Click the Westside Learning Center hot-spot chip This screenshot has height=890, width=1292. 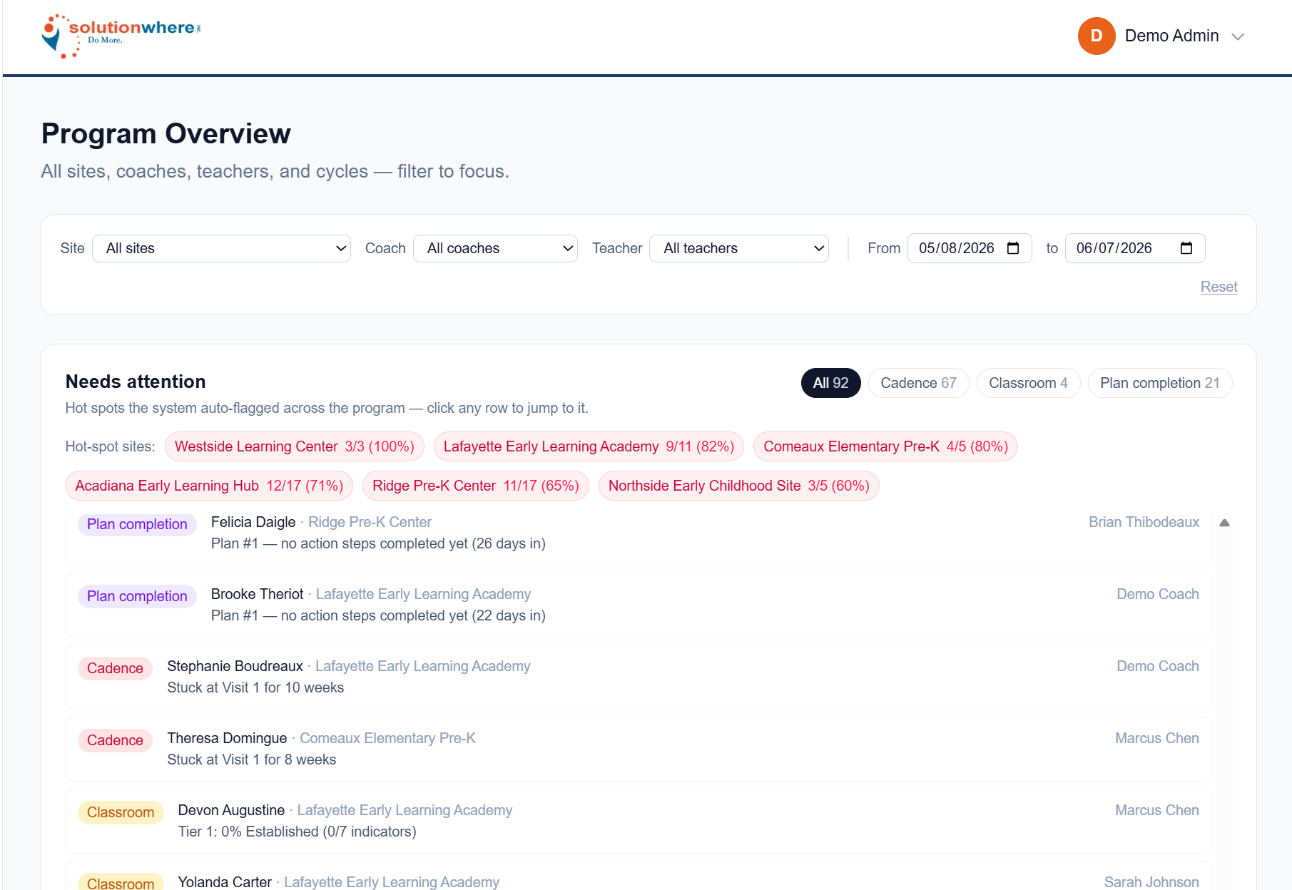point(295,446)
